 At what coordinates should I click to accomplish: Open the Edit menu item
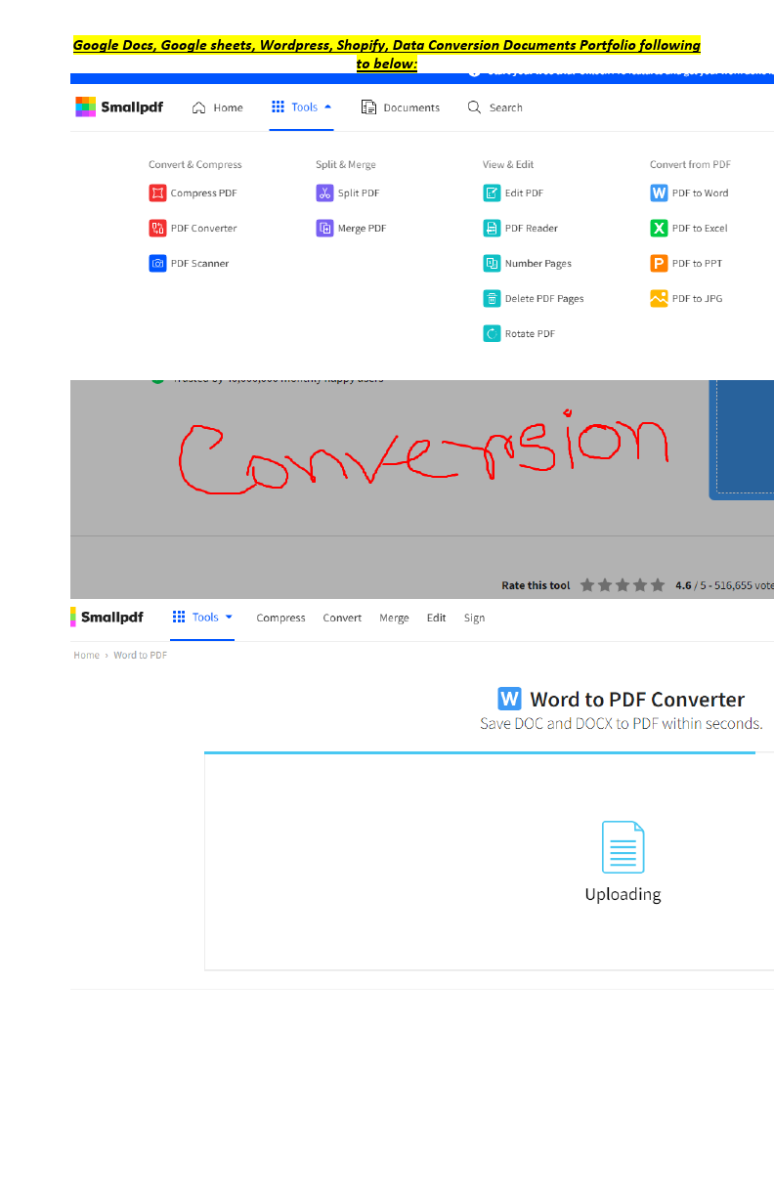436,618
